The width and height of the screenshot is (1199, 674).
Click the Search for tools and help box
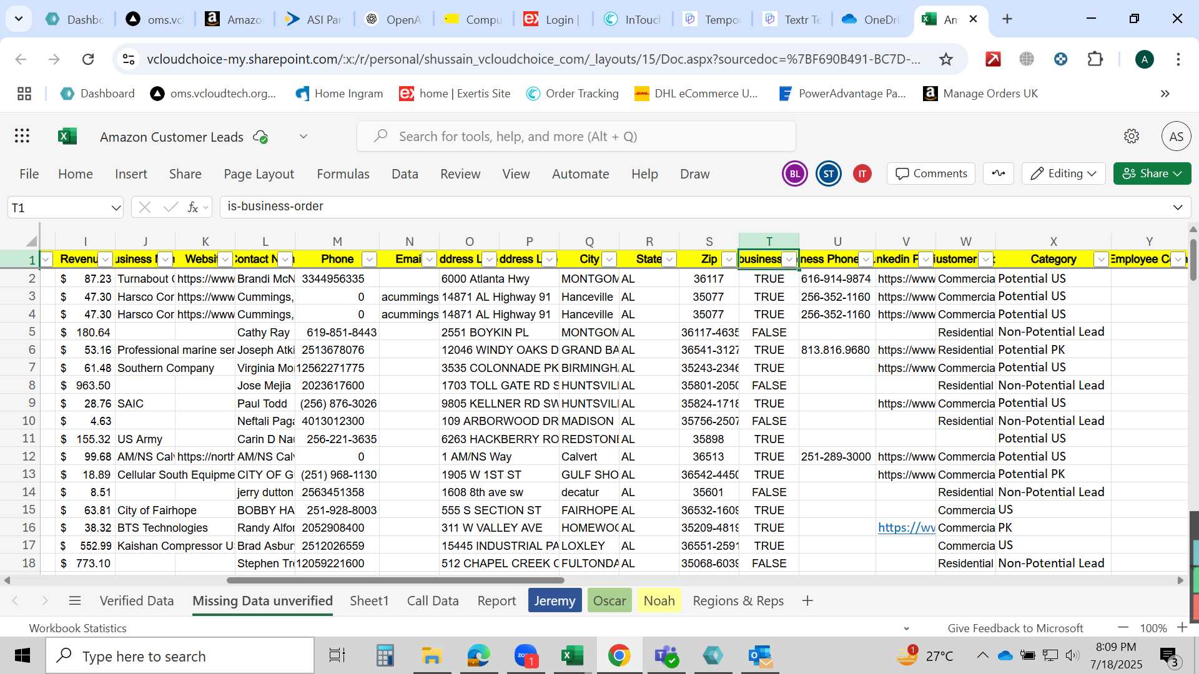576,137
